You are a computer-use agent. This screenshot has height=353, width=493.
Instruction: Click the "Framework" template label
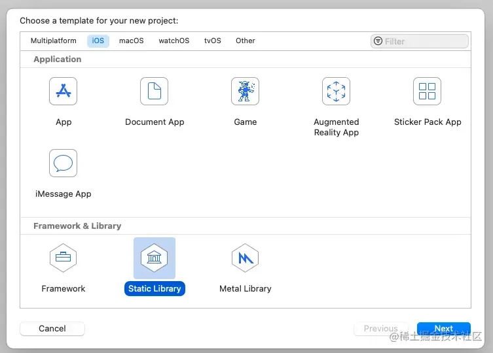coord(64,289)
